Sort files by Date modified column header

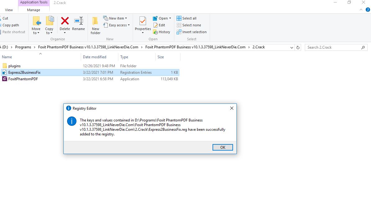[94, 57]
